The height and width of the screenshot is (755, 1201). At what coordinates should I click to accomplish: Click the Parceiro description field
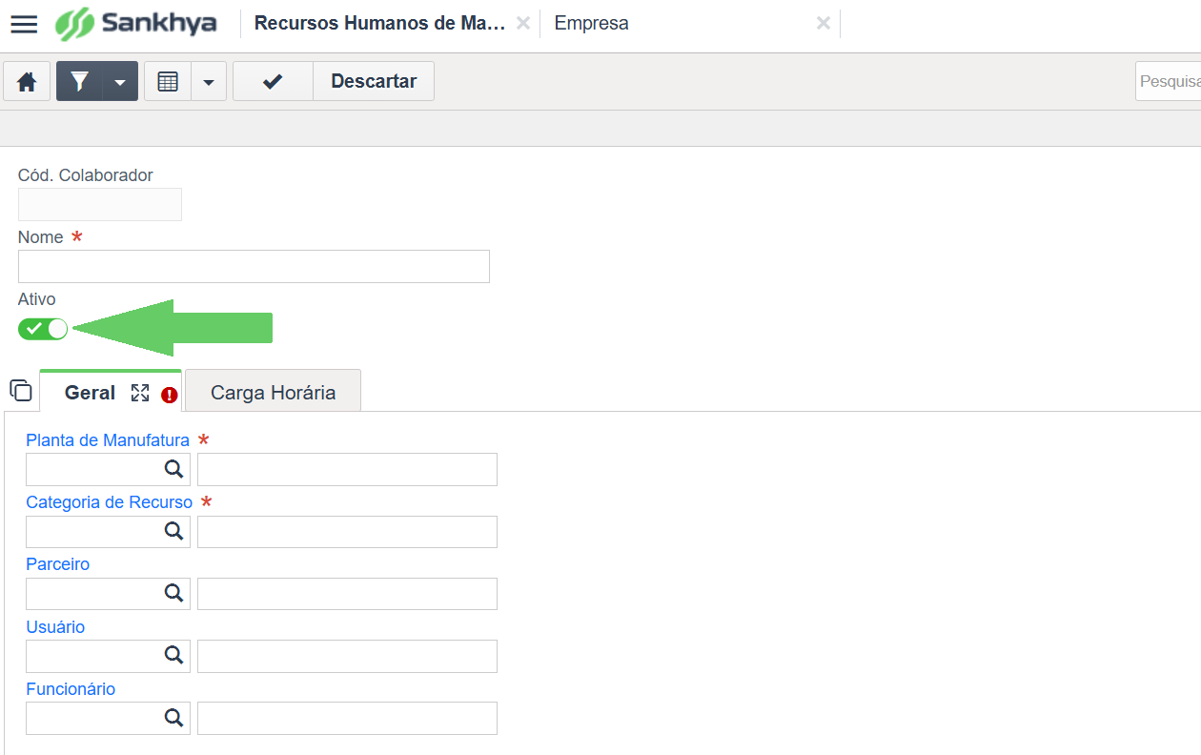click(347, 594)
